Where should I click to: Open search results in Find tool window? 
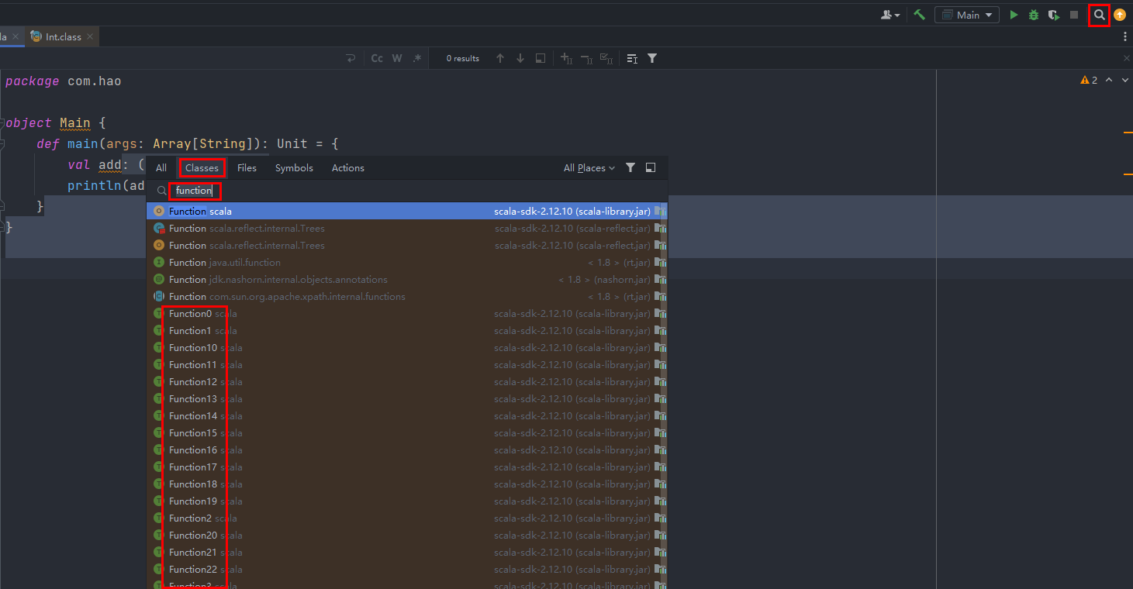[651, 167]
